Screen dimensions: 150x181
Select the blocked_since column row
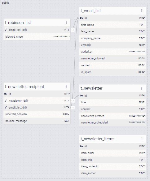[37, 37]
